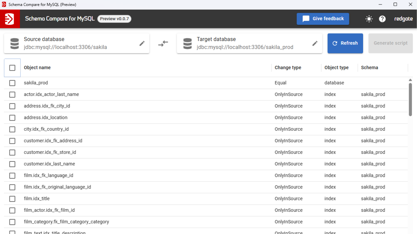Edit the Source database connection pencil
Viewport: 417px width, 234px height.
(142, 43)
